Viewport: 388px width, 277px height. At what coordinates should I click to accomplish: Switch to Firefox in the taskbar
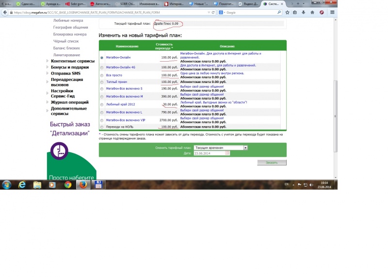(83, 185)
